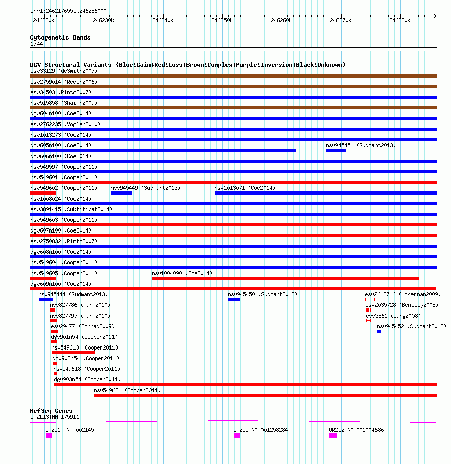Select nsv549604 (Cooper2011) label
This screenshot has width=451, height=464.
pyautogui.click(x=64, y=263)
